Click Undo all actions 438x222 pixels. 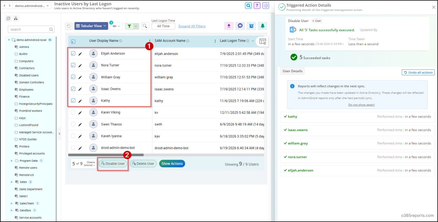(418, 72)
